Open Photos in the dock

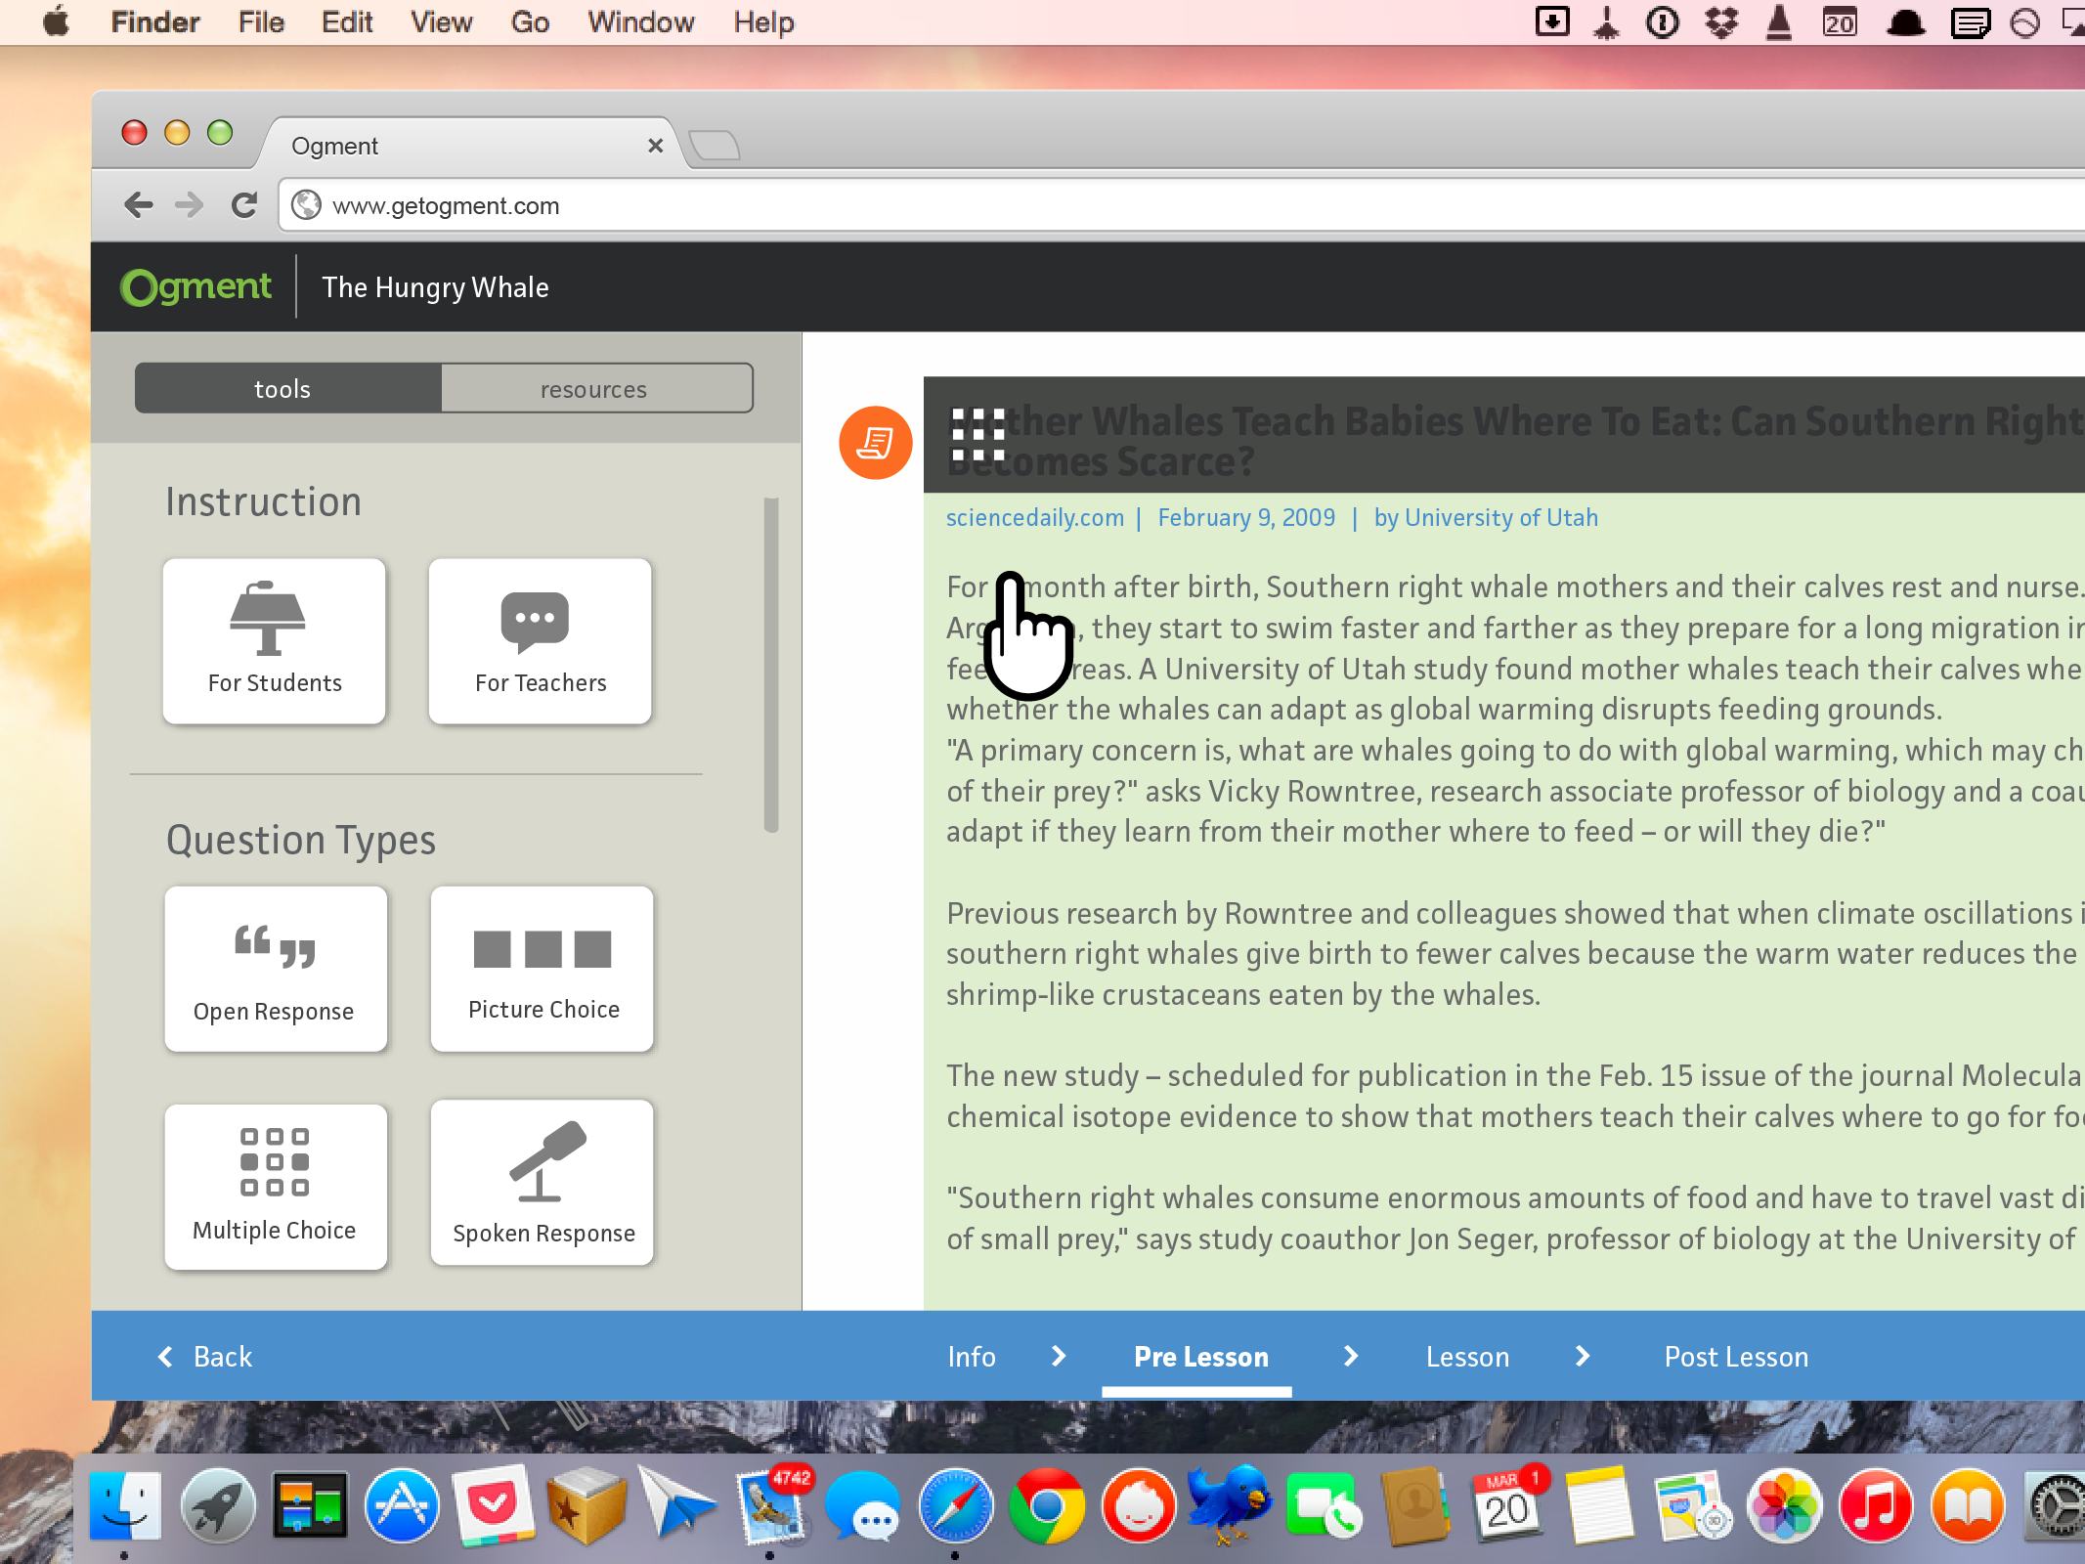1784,1505
